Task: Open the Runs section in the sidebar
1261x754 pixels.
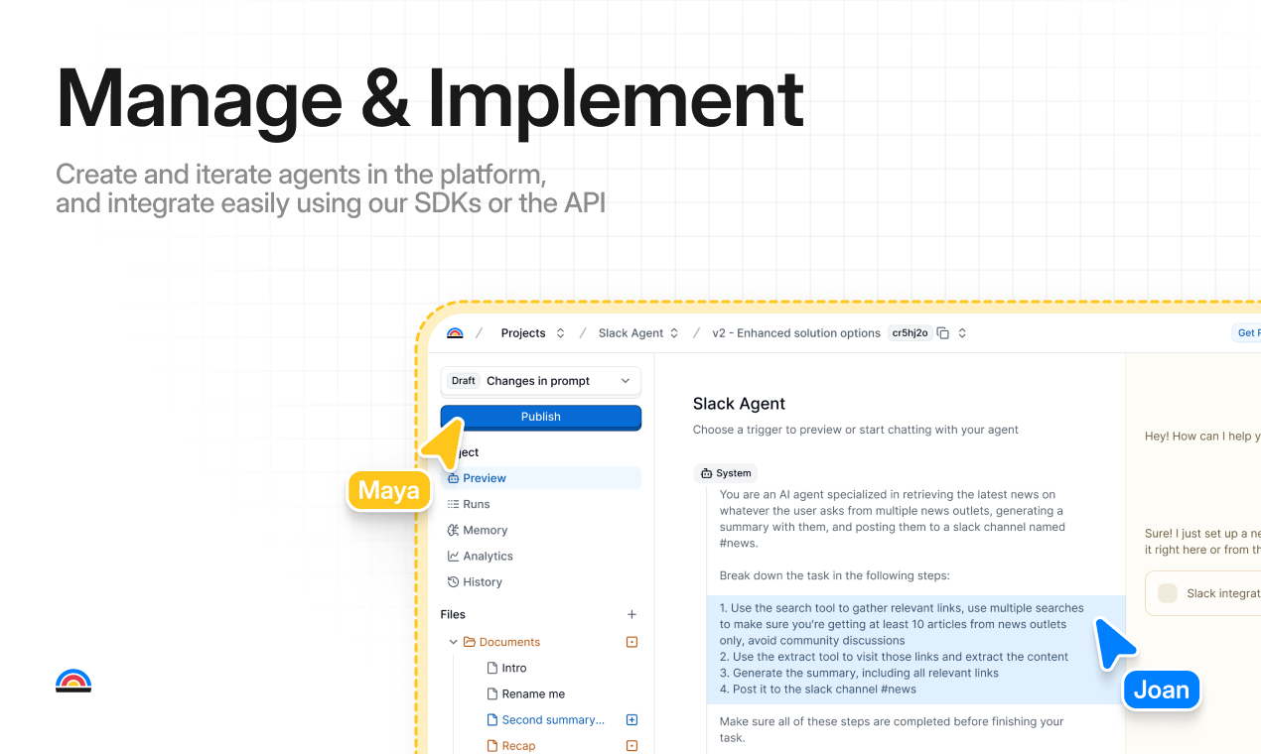Action: click(476, 504)
